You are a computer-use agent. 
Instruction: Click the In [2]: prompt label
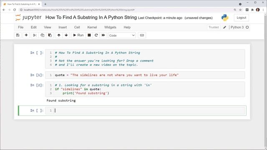pos(37,85)
